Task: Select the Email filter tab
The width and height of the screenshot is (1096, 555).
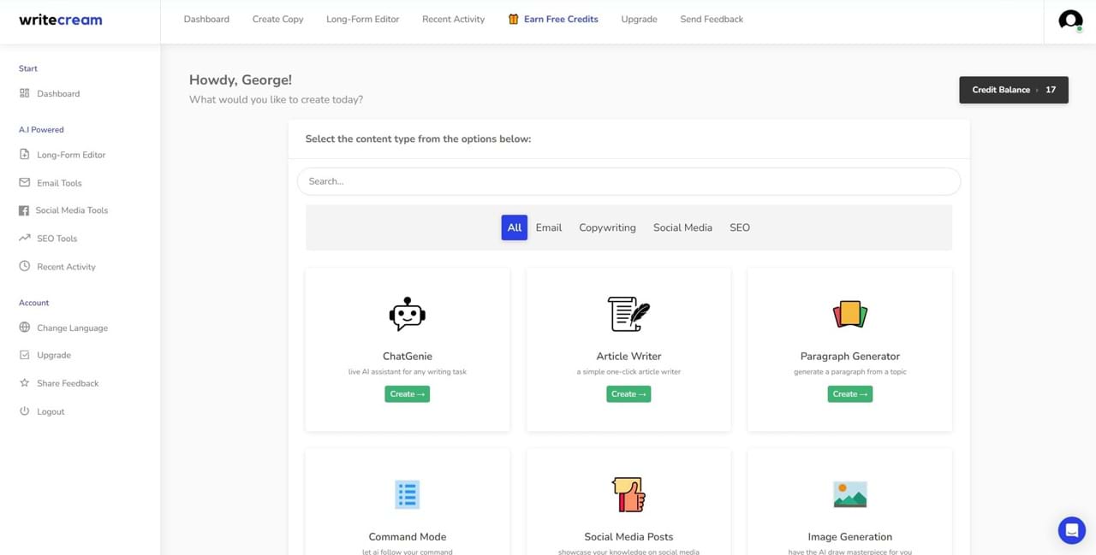Action: point(549,227)
